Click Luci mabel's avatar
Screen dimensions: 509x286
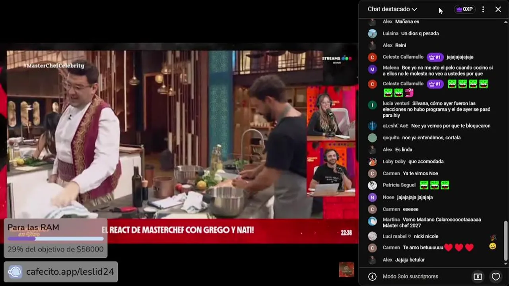[x=372, y=236]
